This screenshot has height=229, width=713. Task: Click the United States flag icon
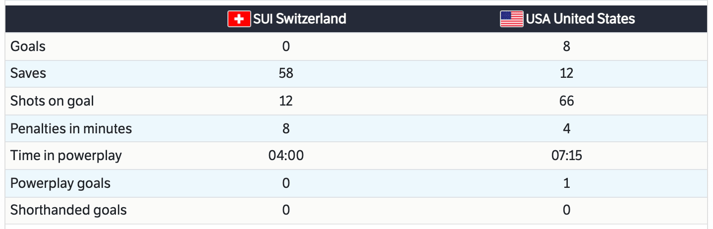pos(511,19)
